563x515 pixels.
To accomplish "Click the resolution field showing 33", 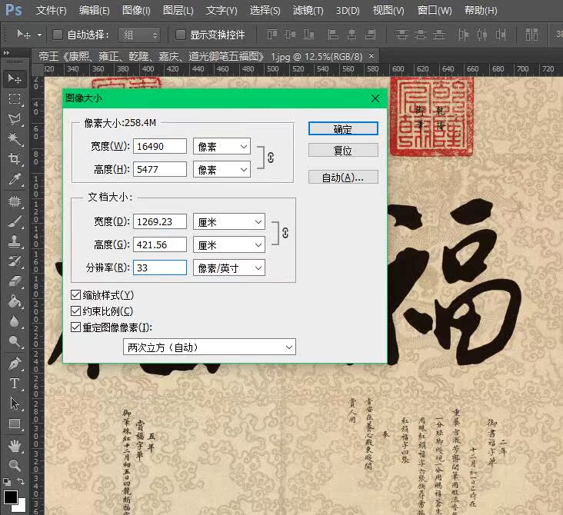I will coord(160,267).
